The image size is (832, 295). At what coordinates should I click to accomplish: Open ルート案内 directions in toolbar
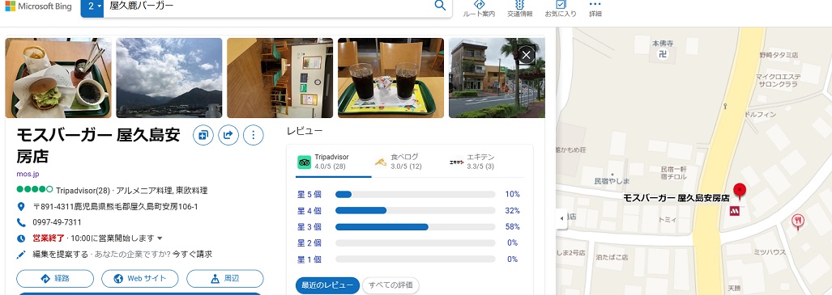479,9
